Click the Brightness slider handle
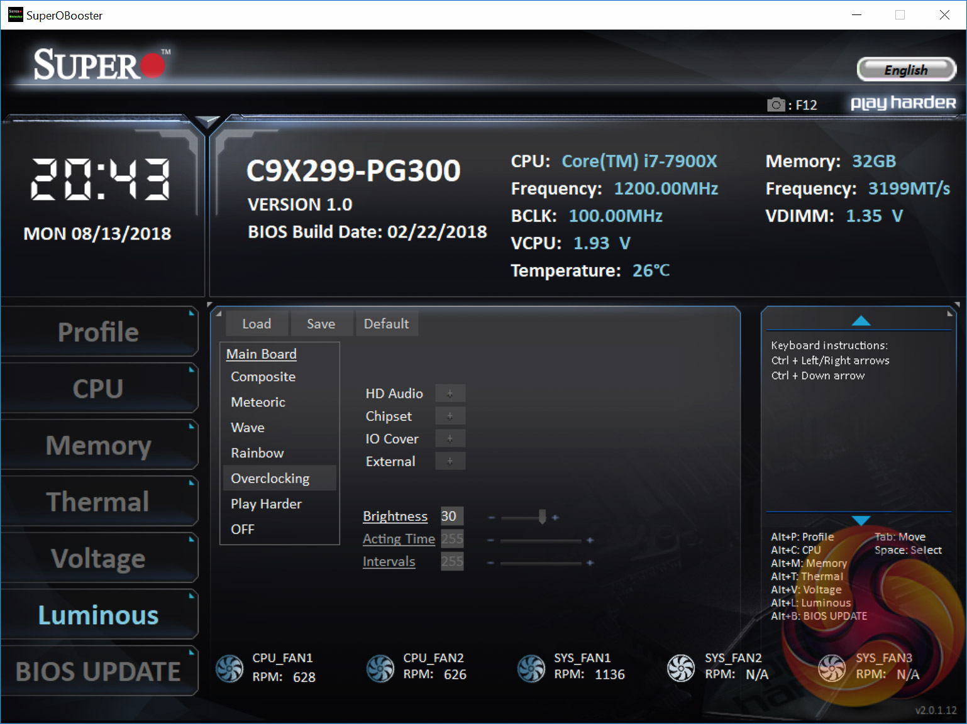The image size is (967, 724). tap(542, 517)
